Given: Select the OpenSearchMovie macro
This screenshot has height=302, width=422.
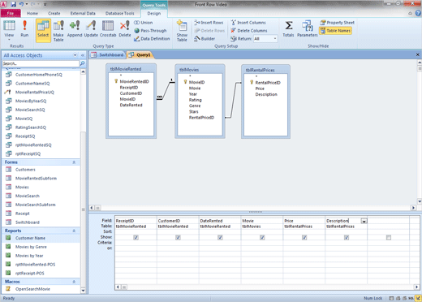Looking at the screenshot, I should (x=32, y=289).
